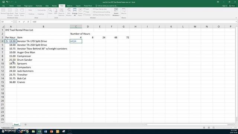The image size is (238, 134).
Task: Click the horizontal scrollbar track
Action: pos(190,125)
